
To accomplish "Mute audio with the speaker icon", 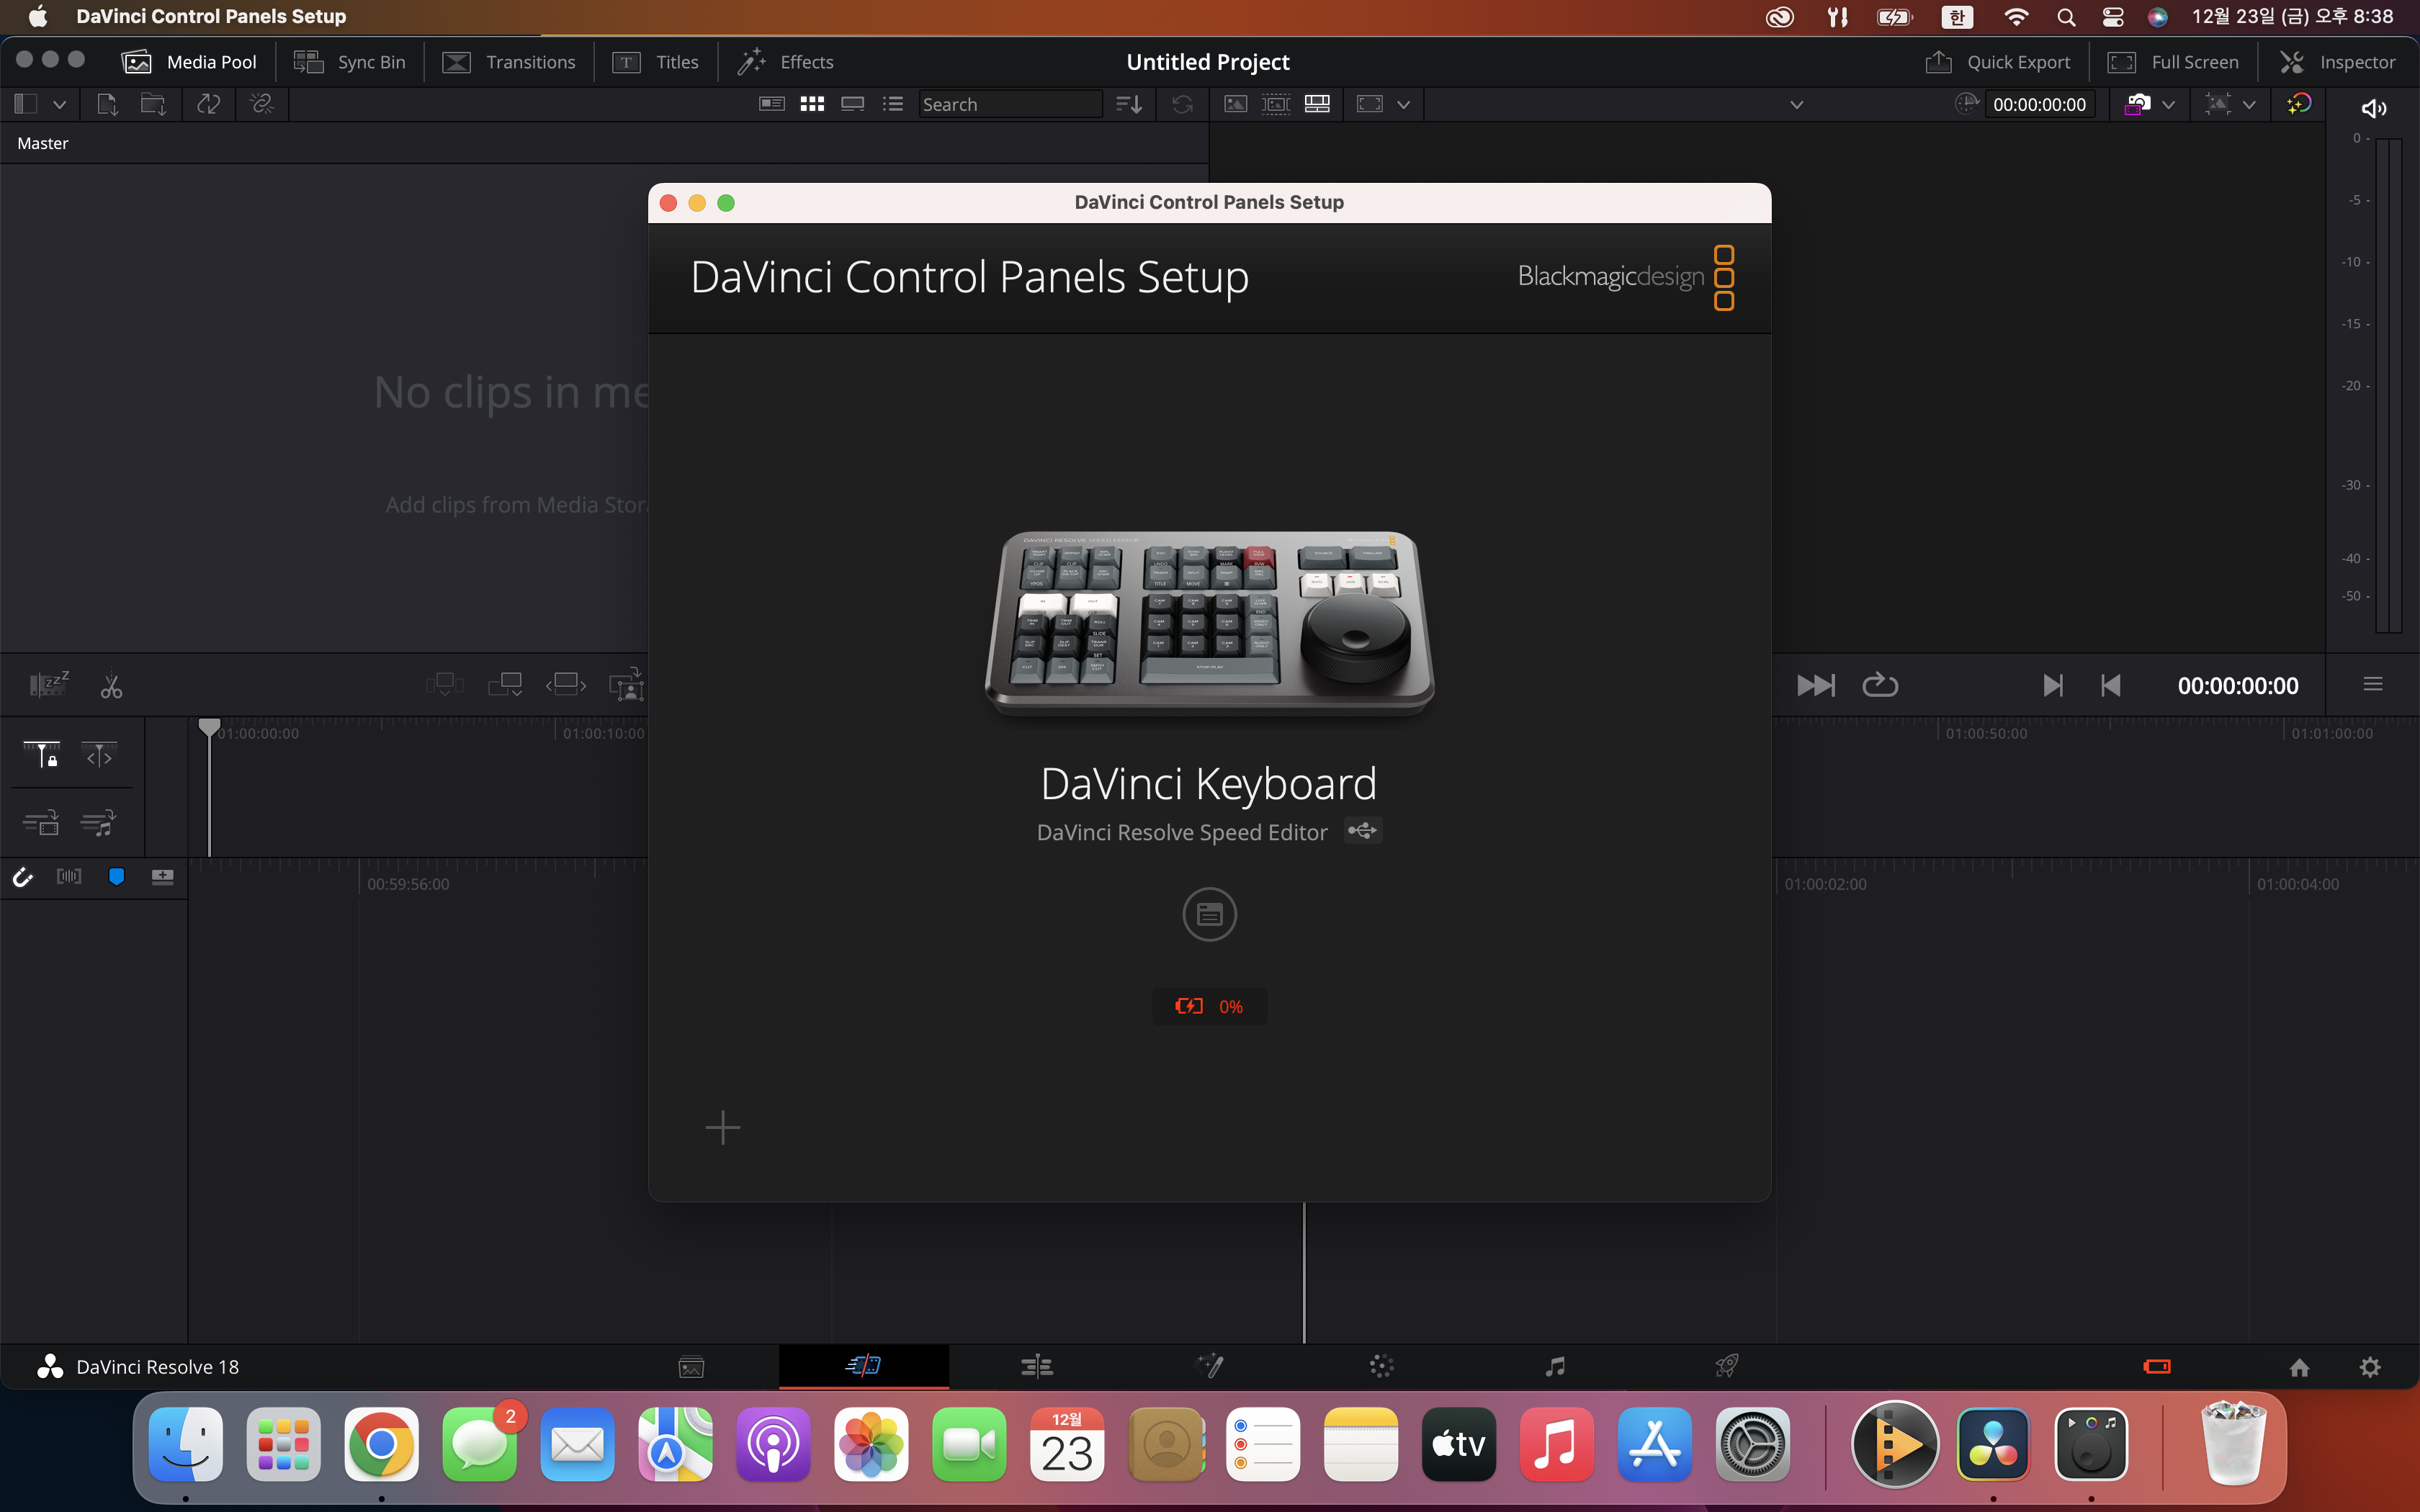I will pyautogui.click(x=2373, y=108).
